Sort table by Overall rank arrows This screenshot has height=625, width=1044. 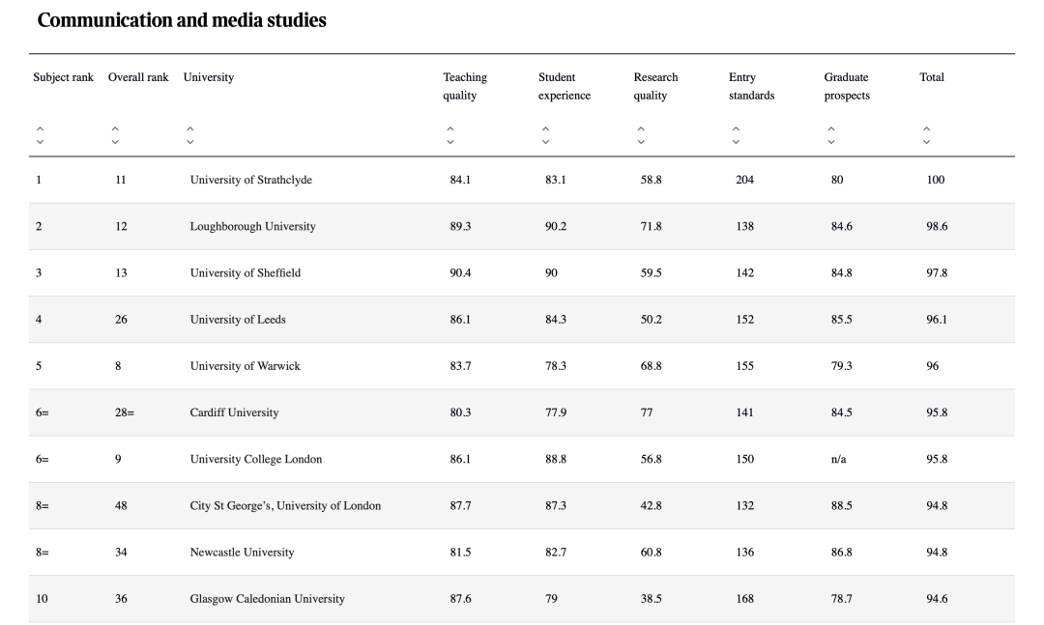115,135
